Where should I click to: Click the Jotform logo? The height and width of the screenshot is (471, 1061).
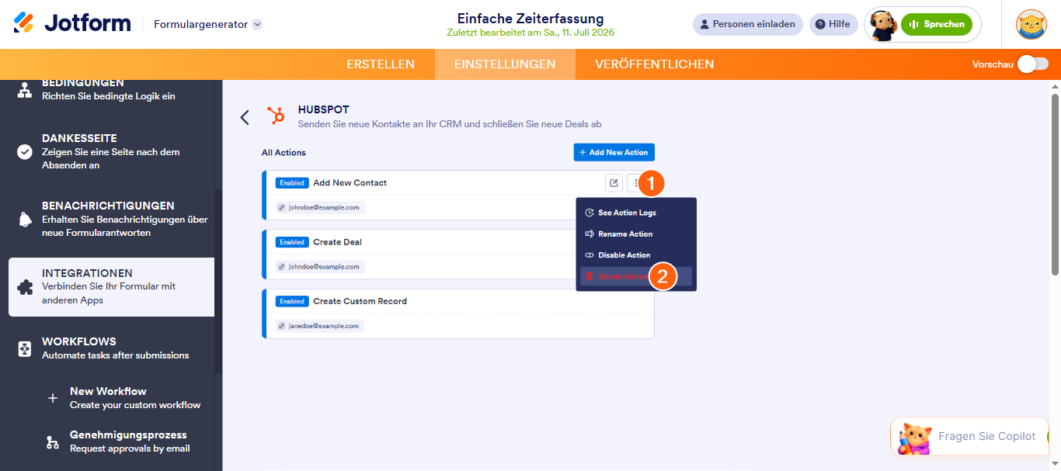(72, 24)
